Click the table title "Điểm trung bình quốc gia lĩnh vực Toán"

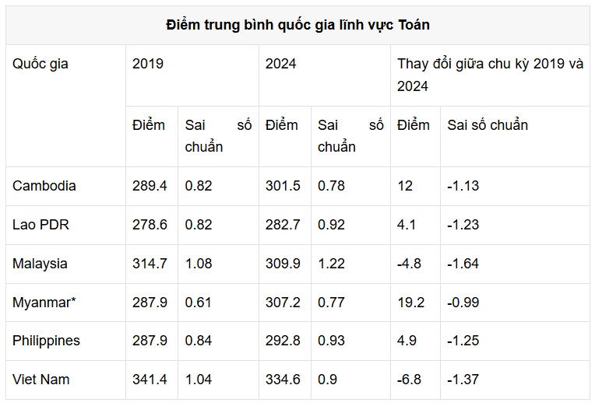(297, 25)
